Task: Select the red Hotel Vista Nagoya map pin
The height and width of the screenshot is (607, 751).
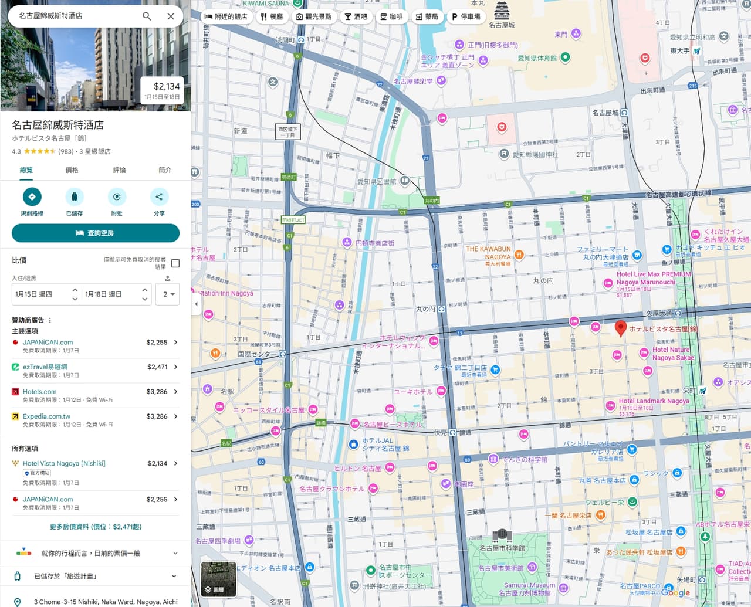Action: click(x=620, y=328)
